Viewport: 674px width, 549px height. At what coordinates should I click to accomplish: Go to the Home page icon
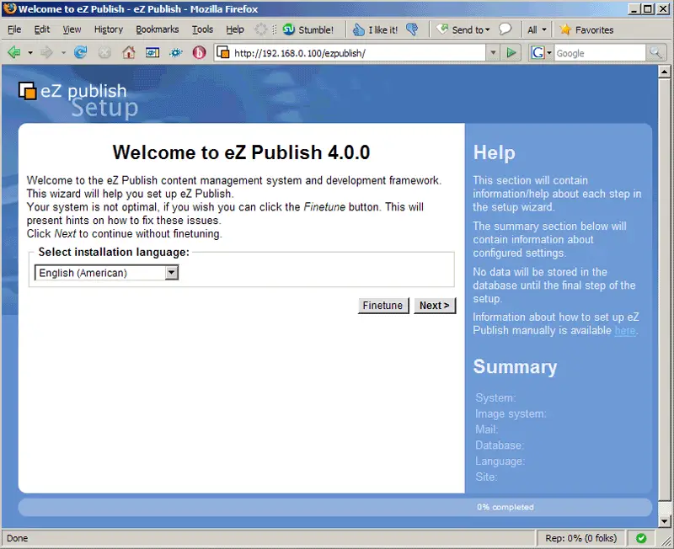[x=128, y=53]
